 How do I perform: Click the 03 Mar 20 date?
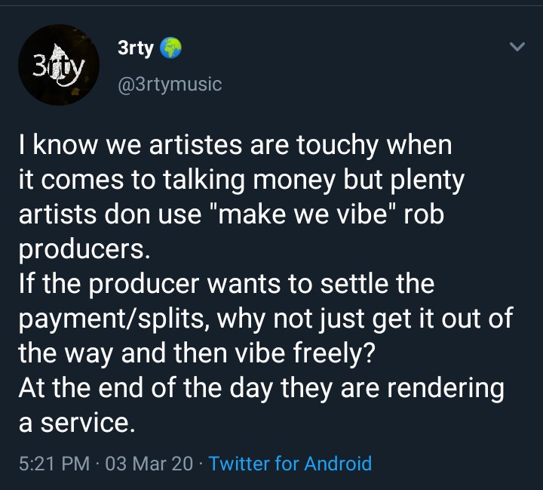149,464
